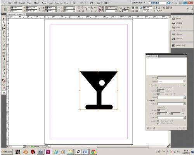Select the Hand tool
The width and height of the screenshot is (194, 155).
tap(4, 73)
